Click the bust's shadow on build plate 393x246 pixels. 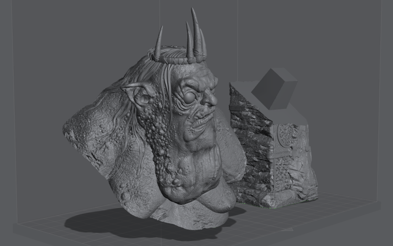[113, 223]
